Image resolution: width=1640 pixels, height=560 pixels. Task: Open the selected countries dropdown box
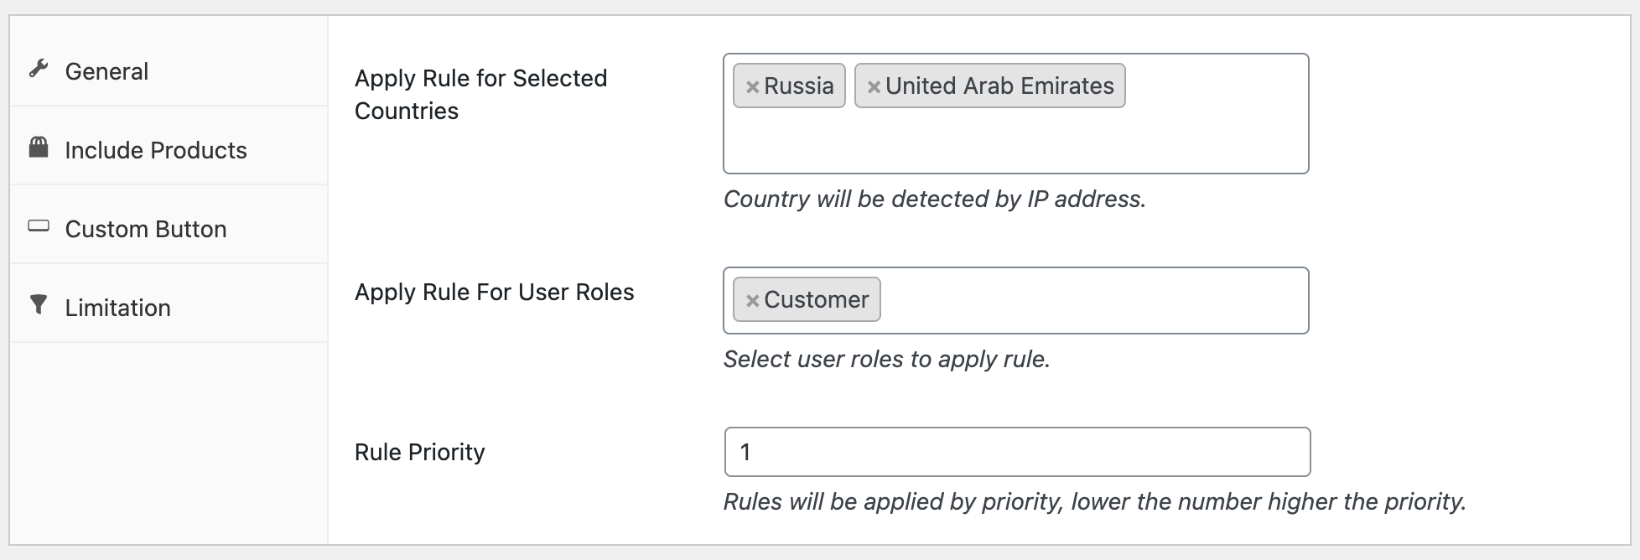[x=1015, y=141]
